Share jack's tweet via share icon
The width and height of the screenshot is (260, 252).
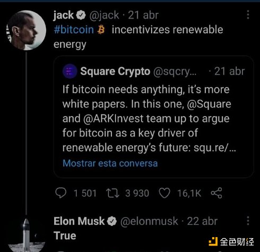tap(216, 193)
